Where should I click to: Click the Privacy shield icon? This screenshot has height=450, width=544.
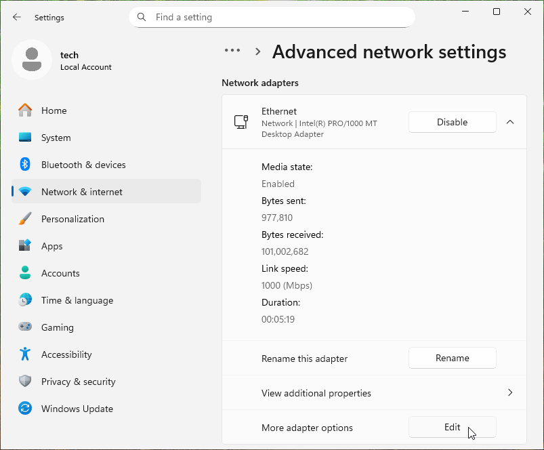point(25,381)
